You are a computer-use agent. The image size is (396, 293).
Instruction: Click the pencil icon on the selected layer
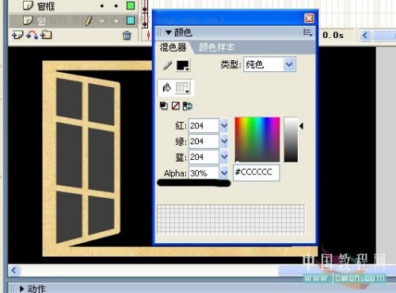click(89, 21)
